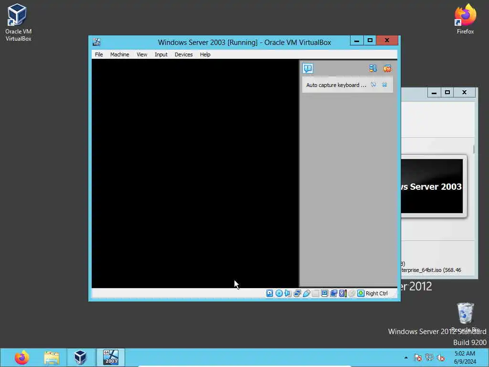The width and height of the screenshot is (489, 367).
Task: Open the File menu
Action: tap(99, 54)
